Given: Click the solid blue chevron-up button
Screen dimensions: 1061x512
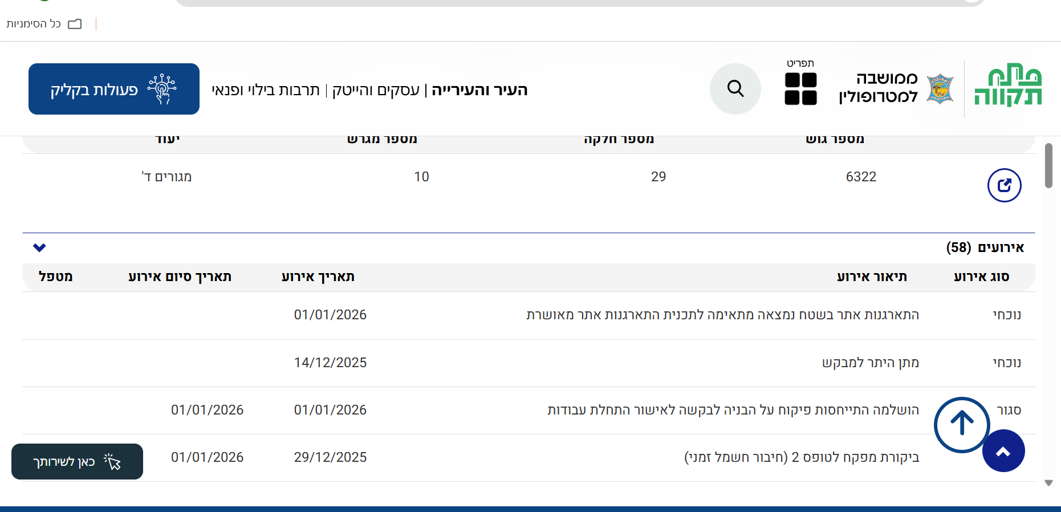Looking at the screenshot, I should coord(1003,452).
